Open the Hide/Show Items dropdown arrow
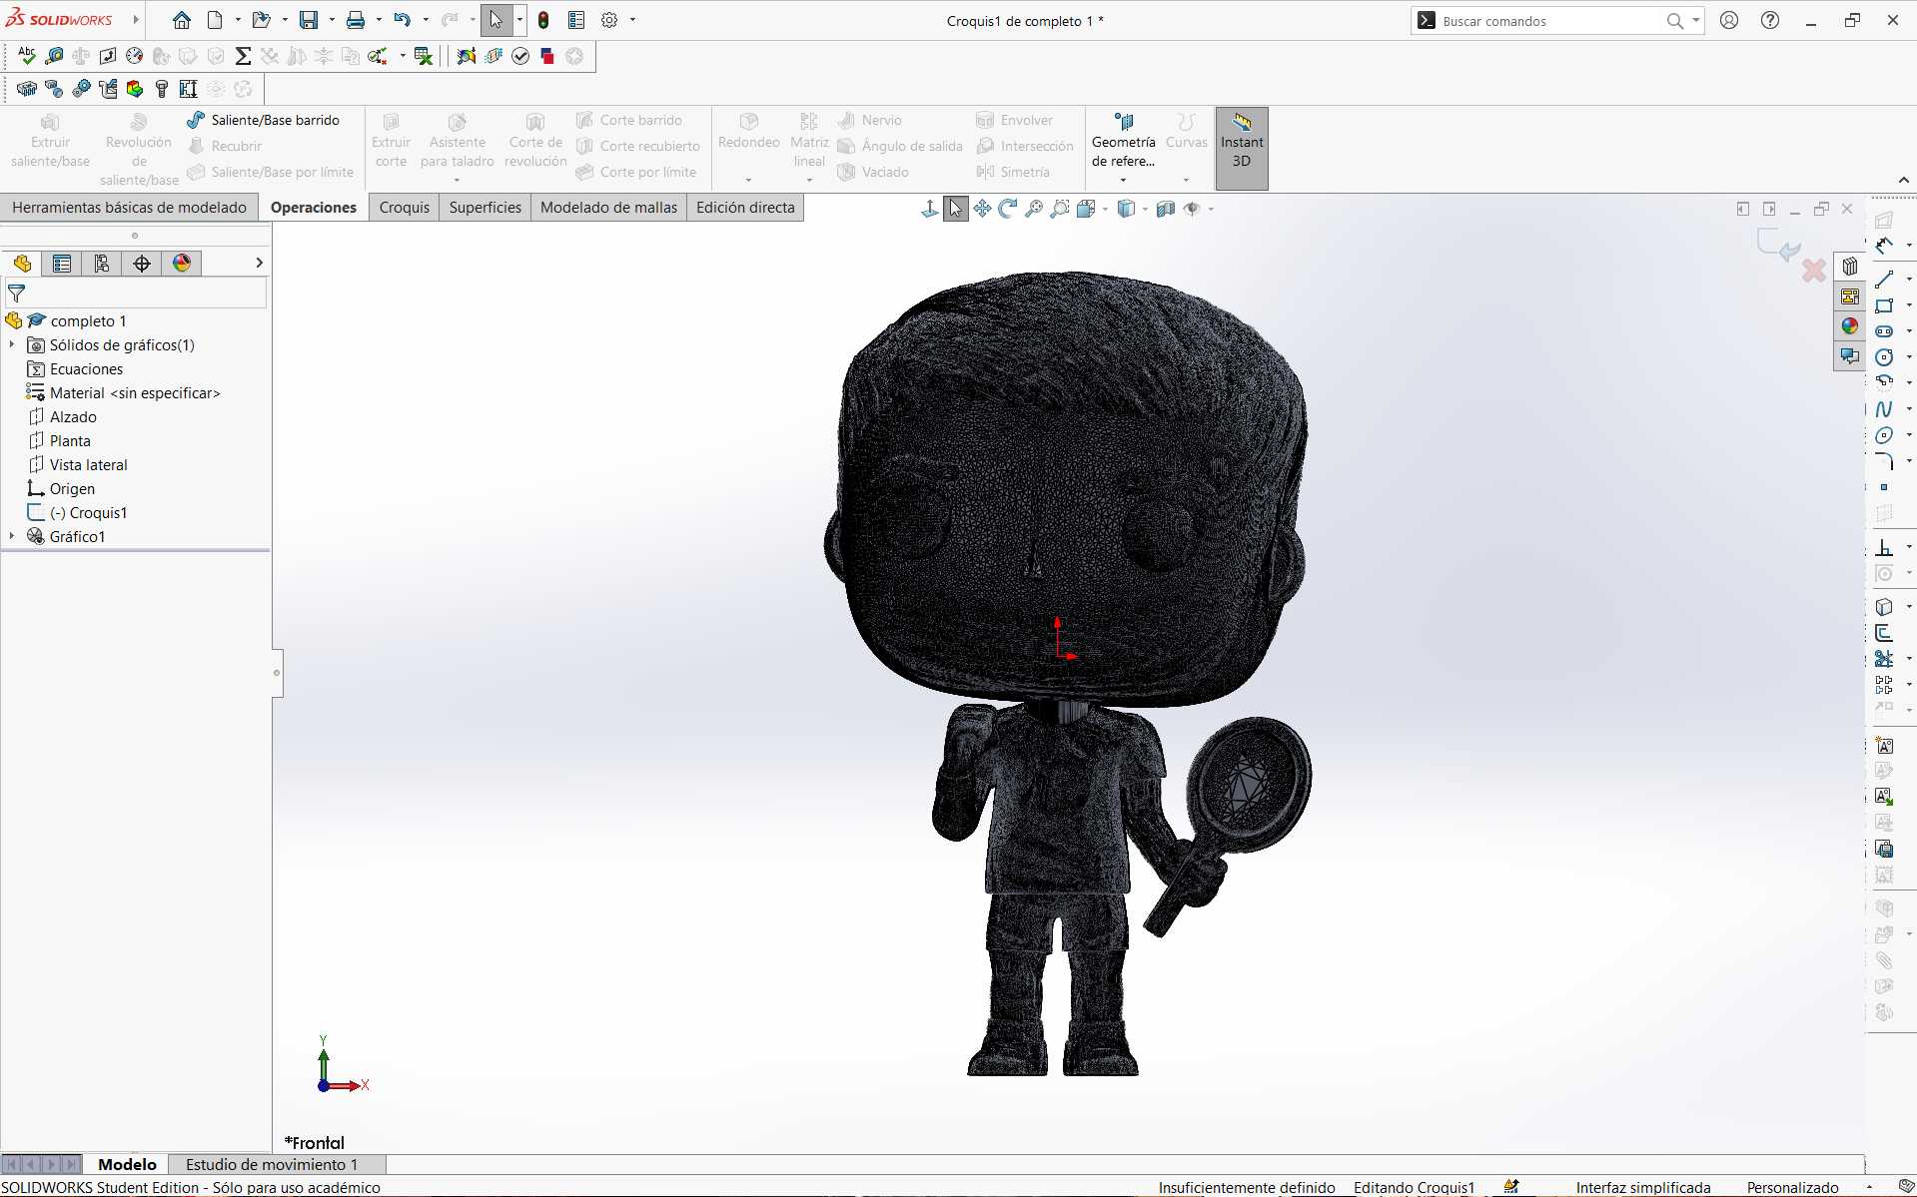This screenshot has width=1917, height=1197. tap(1211, 209)
